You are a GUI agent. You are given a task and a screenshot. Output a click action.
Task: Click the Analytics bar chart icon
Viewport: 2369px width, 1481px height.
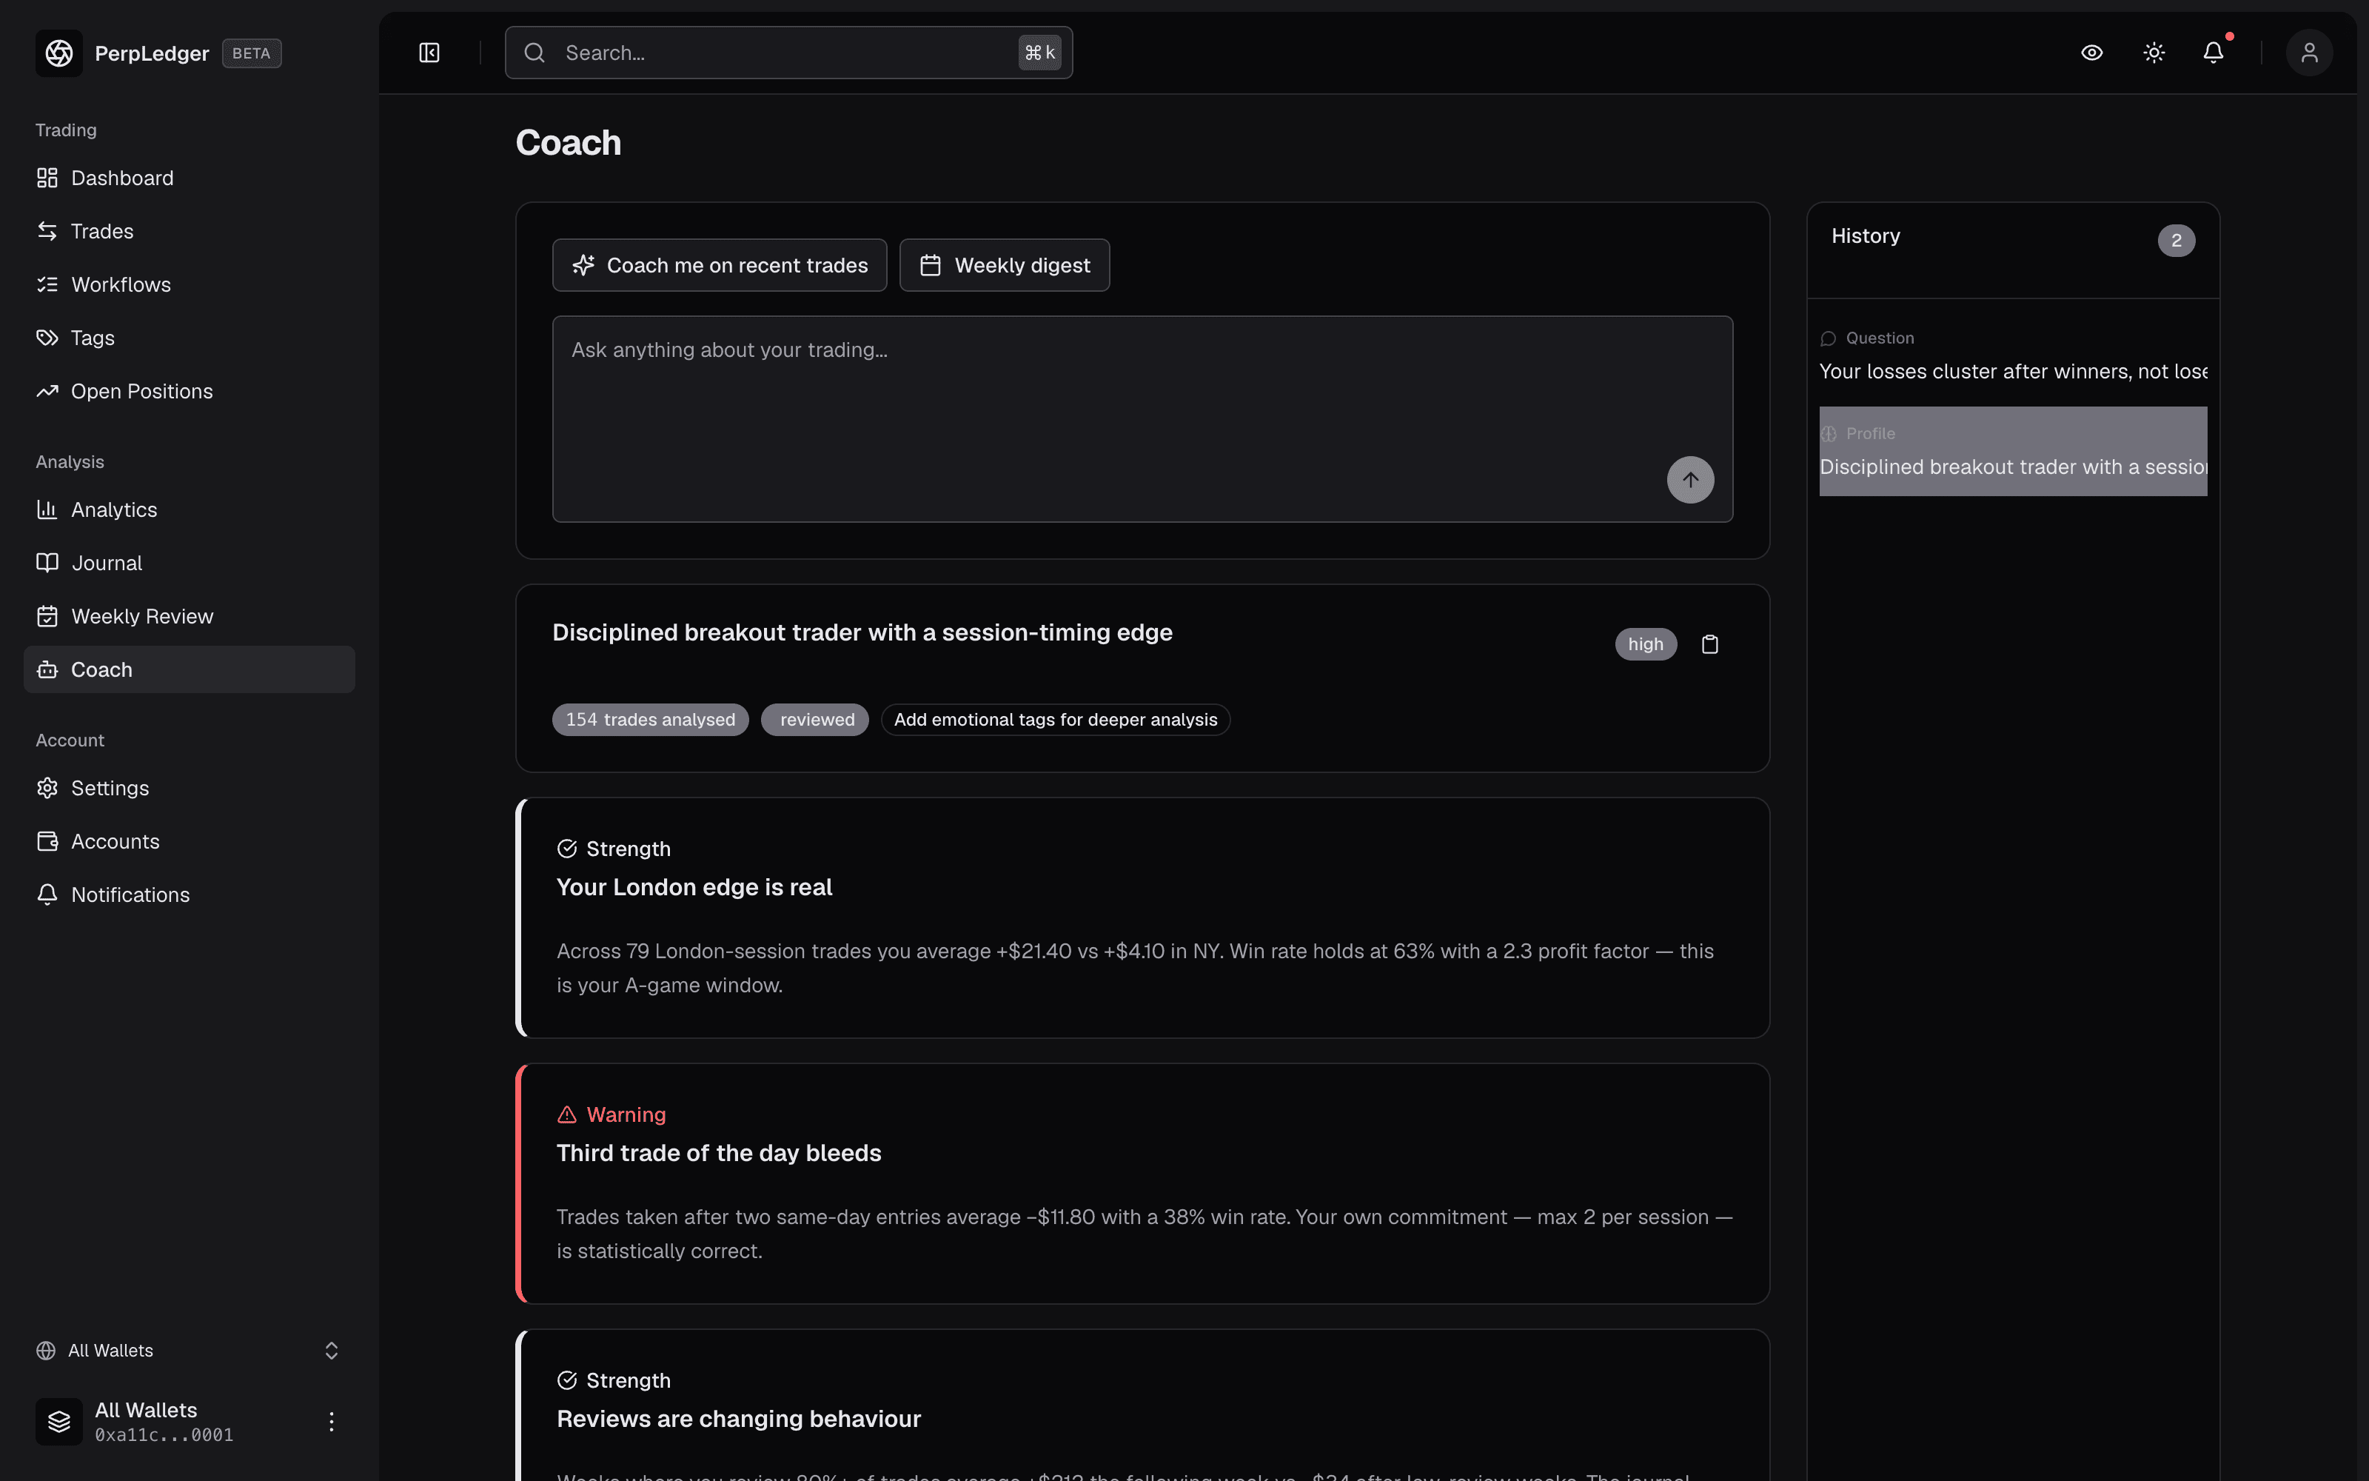[47, 509]
